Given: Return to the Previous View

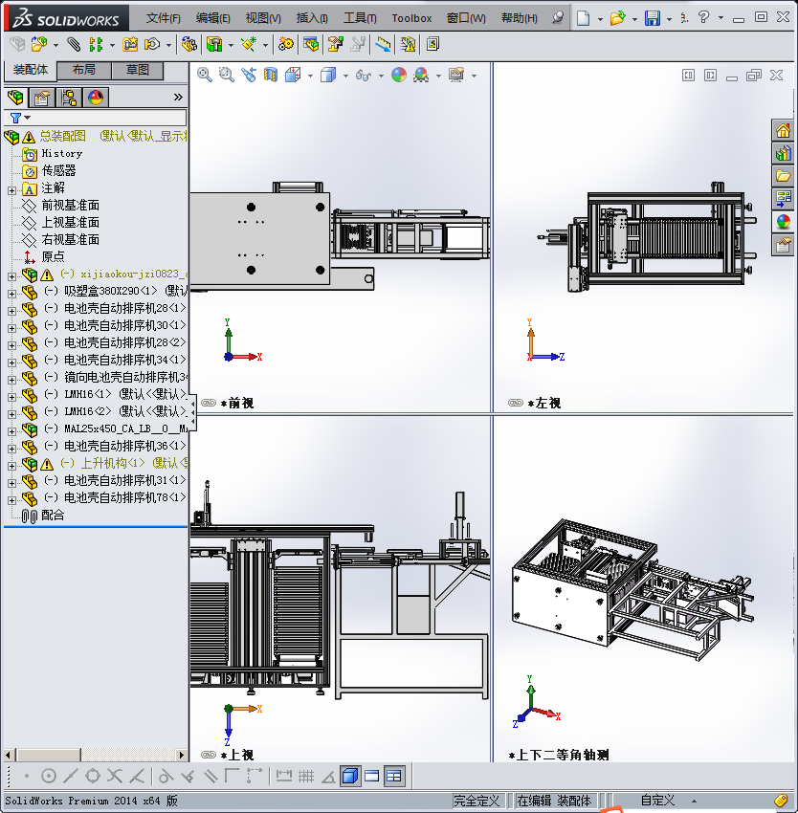Looking at the screenshot, I should 249,76.
